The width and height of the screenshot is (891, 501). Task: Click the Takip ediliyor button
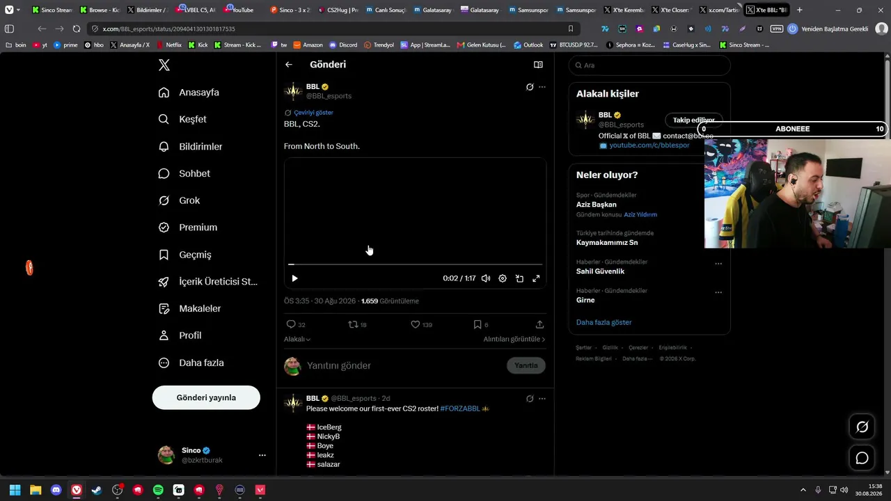click(693, 120)
